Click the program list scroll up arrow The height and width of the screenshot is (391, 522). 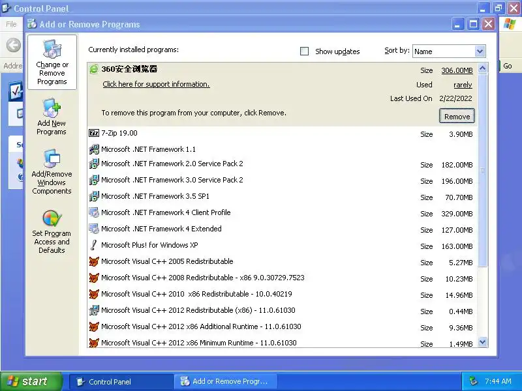(x=482, y=68)
